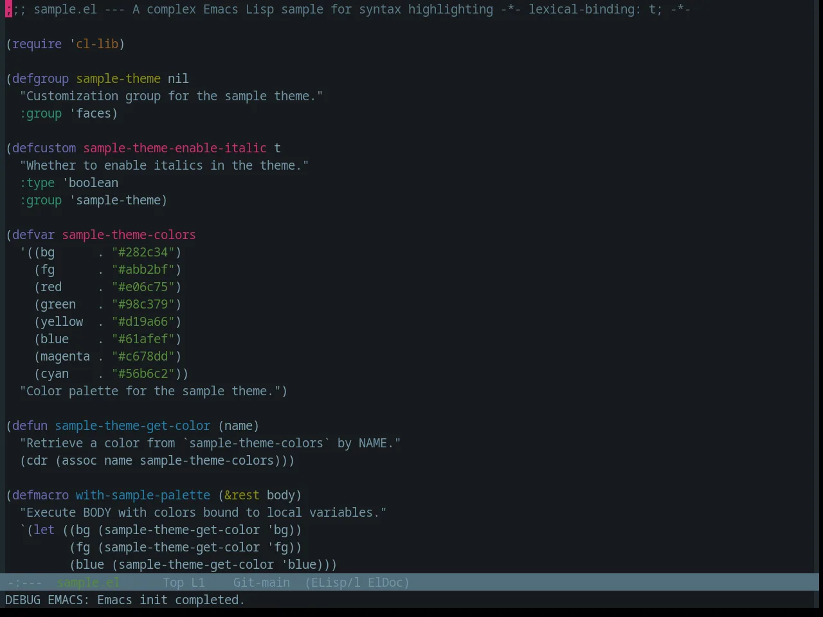The width and height of the screenshot is (823, 617).
Task: Click the "defun" keyword
Action: click(x=30, y=425)
